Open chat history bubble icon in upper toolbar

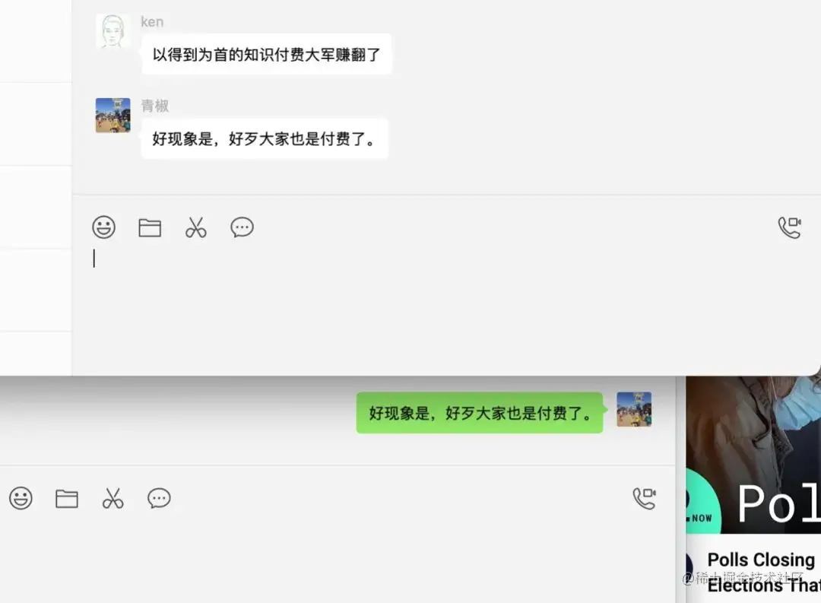click(x=242, y=227)
